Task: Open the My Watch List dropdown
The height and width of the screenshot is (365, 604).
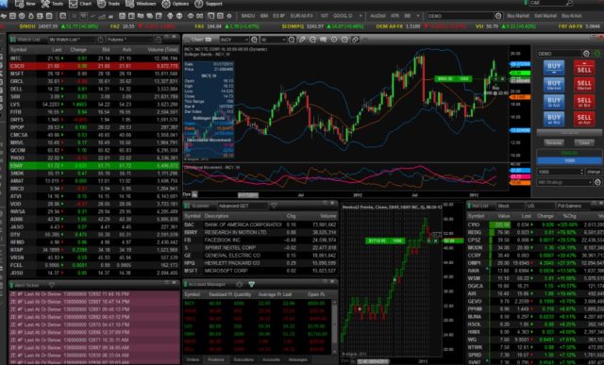Action: [72, 40]
